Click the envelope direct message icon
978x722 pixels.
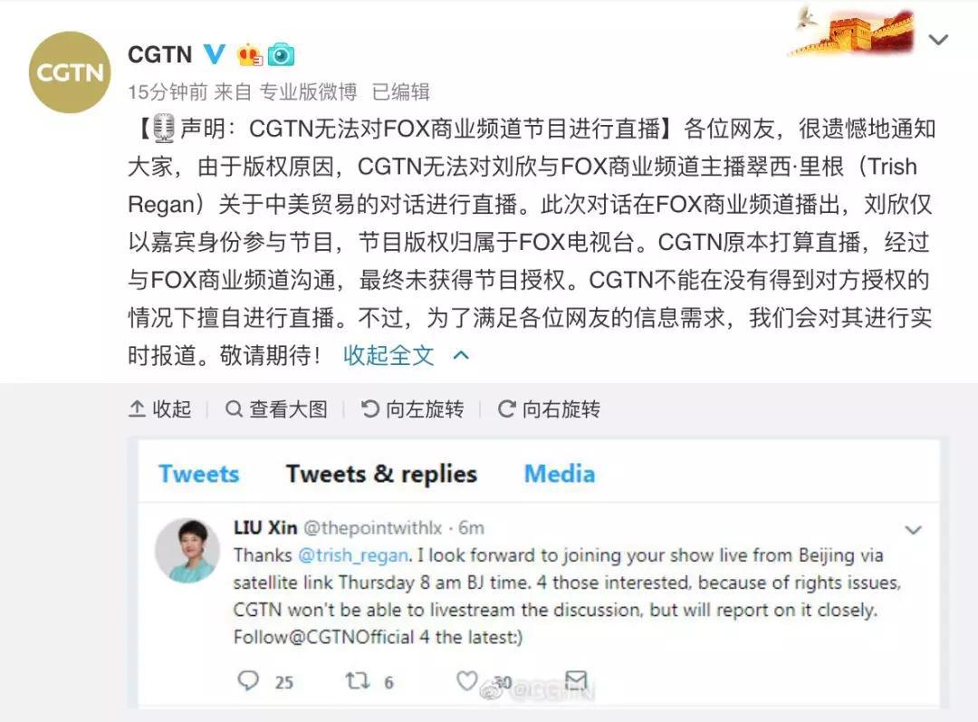576,680
